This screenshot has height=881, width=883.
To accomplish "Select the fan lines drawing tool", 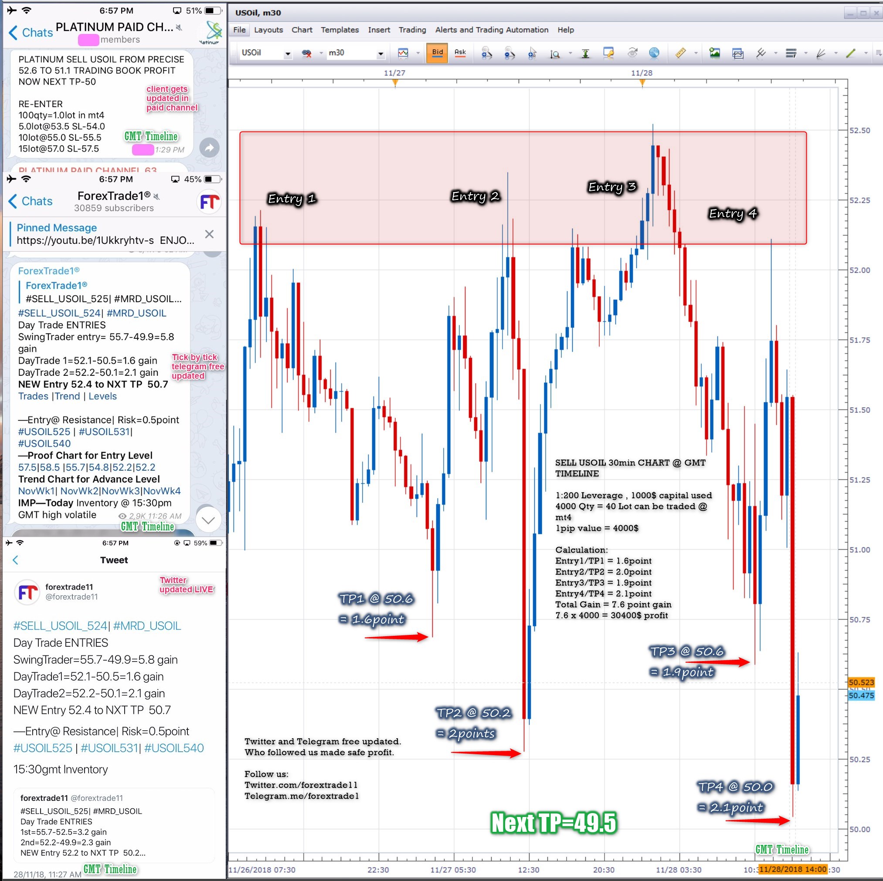I will [821, 54].
